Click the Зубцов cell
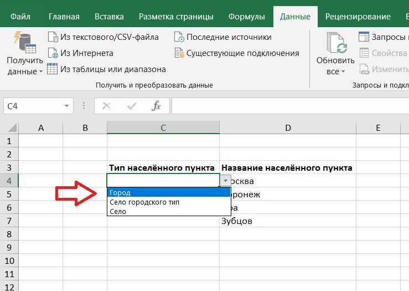This screenshot has height=291, width=409. [288, 221]
